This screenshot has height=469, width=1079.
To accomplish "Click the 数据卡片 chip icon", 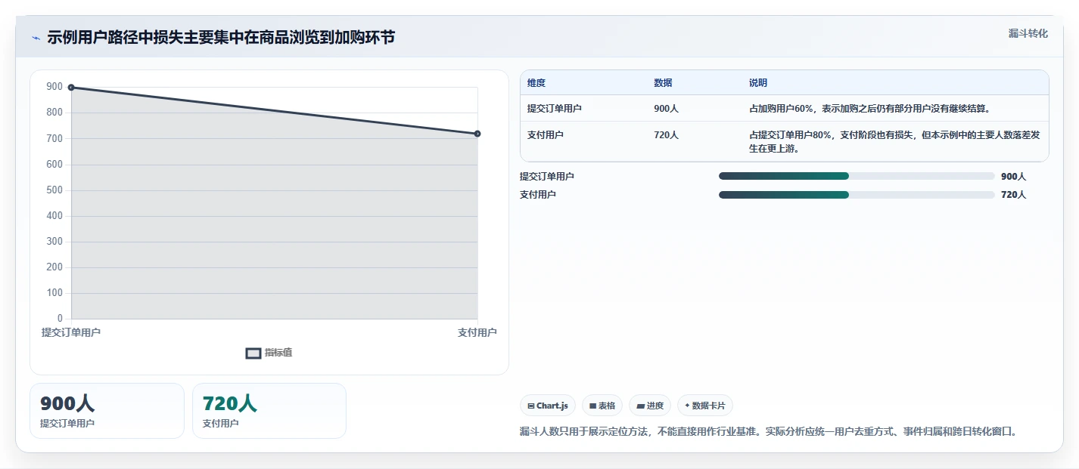I will coord(687,406).
